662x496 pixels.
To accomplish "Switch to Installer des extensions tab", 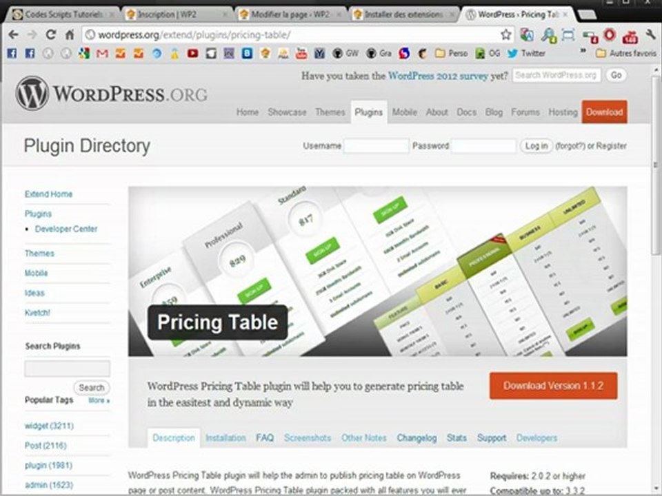I will [403, 14].
